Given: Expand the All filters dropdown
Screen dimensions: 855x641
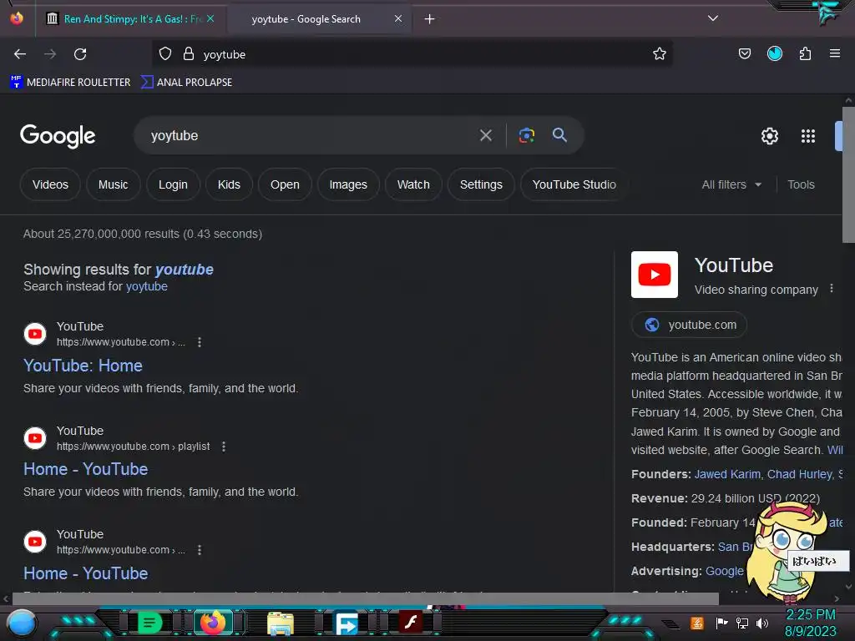Looking at the screenshot, I should 731,184.
